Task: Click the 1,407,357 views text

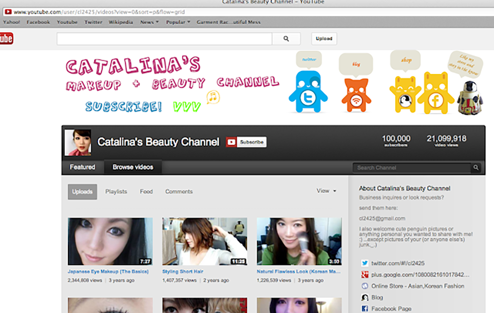Action: 179,280
